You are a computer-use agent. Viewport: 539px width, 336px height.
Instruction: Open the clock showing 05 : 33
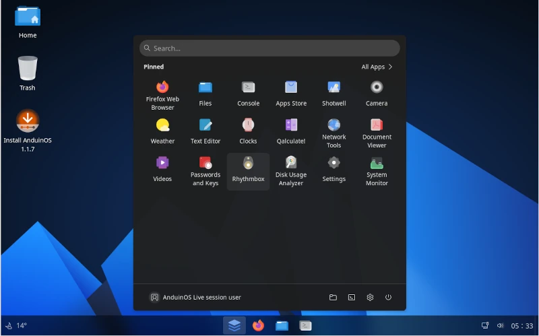(521, 326)
